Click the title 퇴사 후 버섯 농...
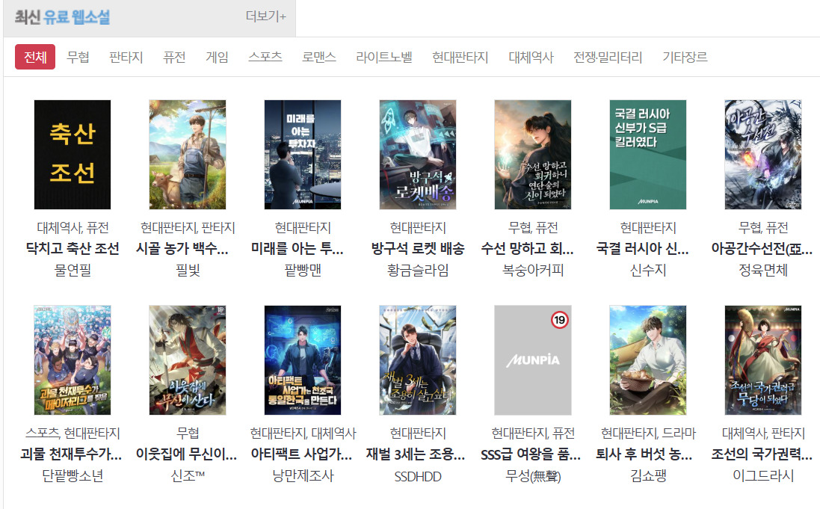 click(644, 454)
